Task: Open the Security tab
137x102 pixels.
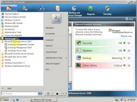Action: pyautogui.click(x=107, y=10)
